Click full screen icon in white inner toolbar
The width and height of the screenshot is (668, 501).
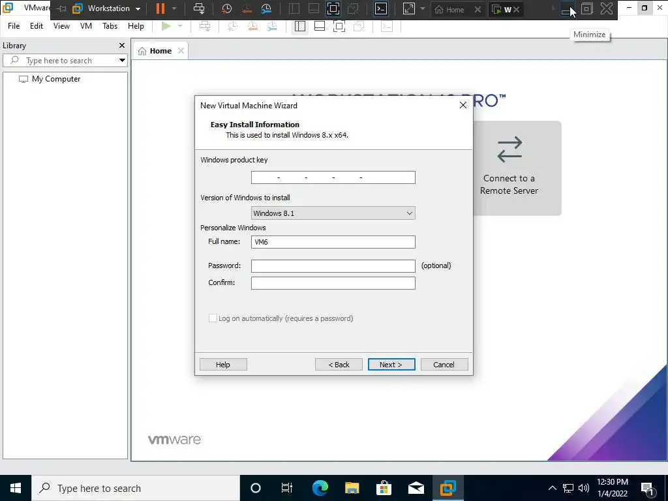click(x=339, y=26)
